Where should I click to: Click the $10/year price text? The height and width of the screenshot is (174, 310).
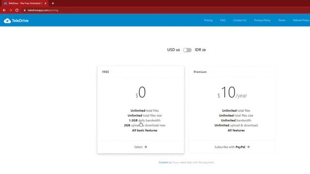pyautogui.click(x=232, y=92)
